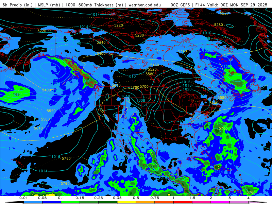Click the weather.cod.edu source text
The height and width of the screenshot is (204, 272).
coord(144,5)
